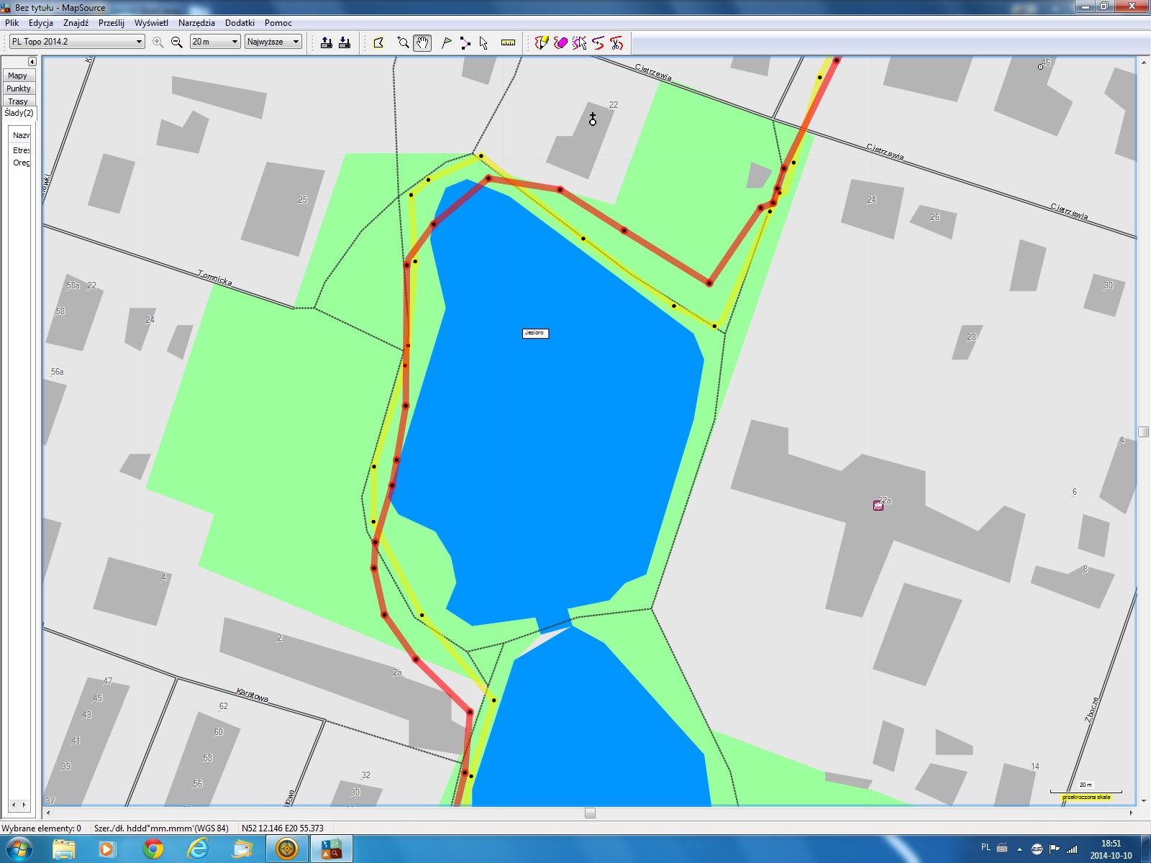
Task: Click the Receive from device icon
Action: click(345, 42)
